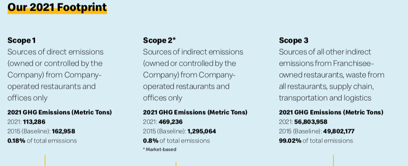
Task: Click the 99.02% of total emissions text
Action: 316,141
